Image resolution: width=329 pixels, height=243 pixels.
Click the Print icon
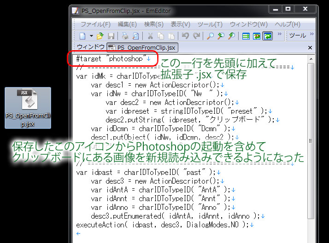[125, 36]
